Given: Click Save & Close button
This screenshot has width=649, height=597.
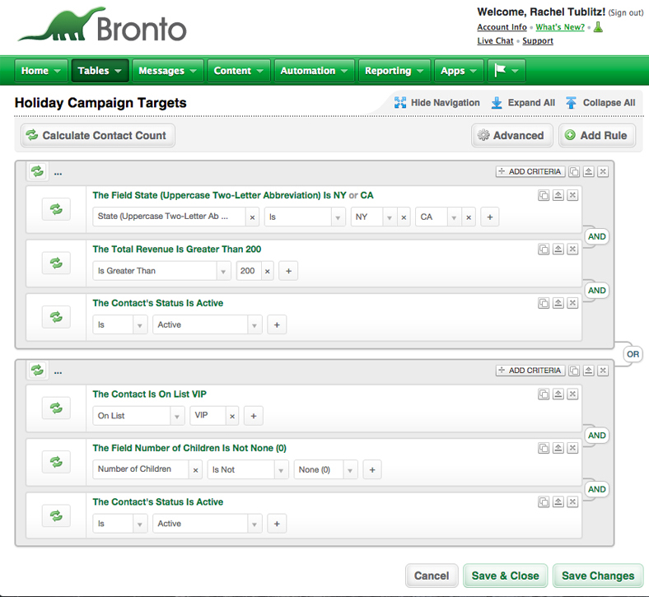Looking at the screenshot, I should 505,576.
